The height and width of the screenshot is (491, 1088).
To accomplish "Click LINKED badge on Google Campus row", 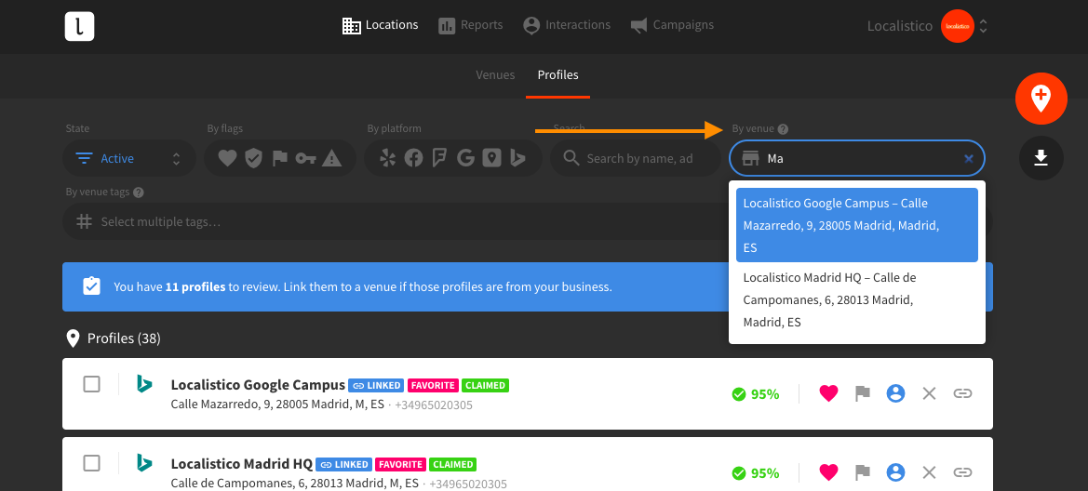I will tap(376, 386).
